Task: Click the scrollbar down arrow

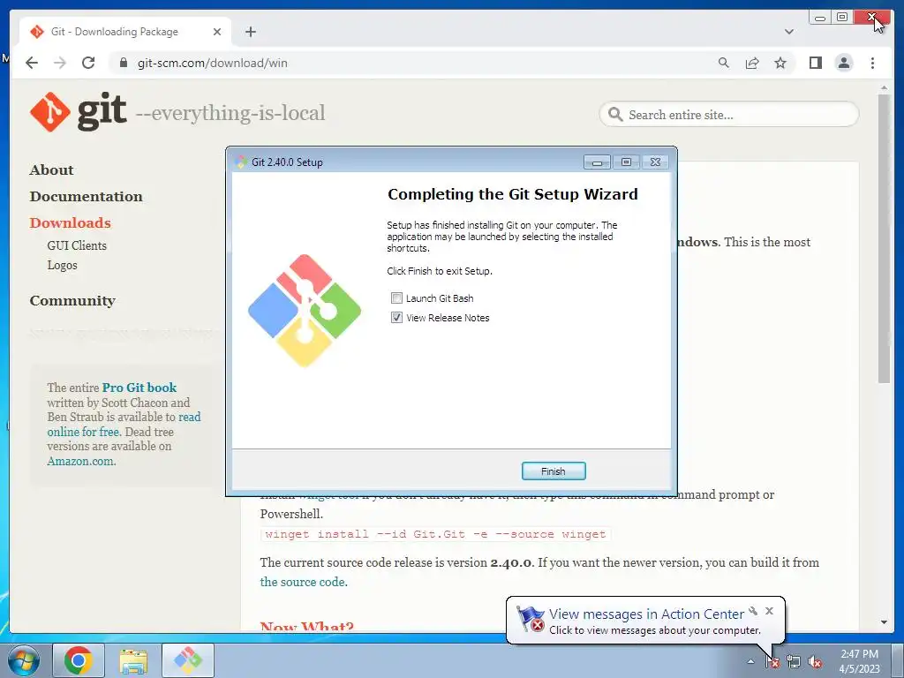Action: click(x=884, y=622)
